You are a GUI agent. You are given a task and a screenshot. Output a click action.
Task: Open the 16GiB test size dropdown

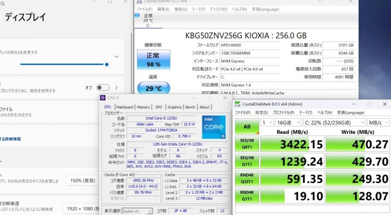coord(288,122)
